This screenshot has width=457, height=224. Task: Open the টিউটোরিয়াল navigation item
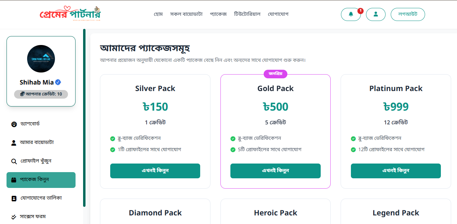[x=247, y=14]
